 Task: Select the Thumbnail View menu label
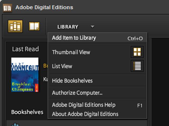pos(71,52)
